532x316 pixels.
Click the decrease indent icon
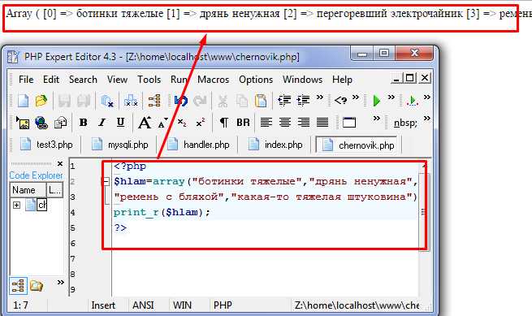click(284, 101)
